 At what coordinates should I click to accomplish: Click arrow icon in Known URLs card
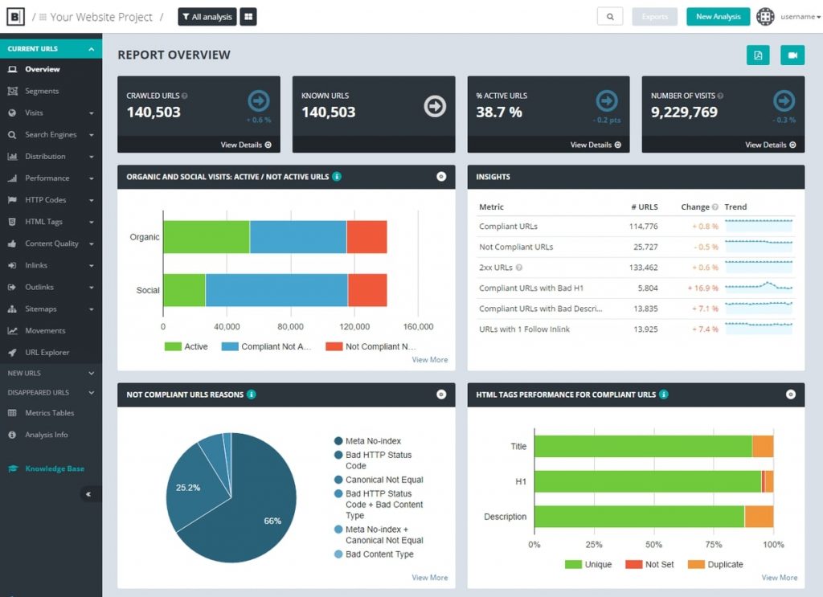(435, 106)
